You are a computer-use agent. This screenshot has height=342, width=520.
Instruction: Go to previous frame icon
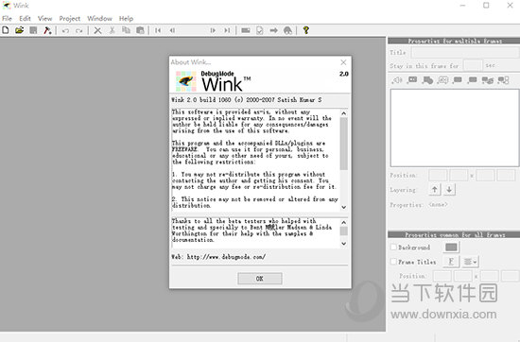172,30
